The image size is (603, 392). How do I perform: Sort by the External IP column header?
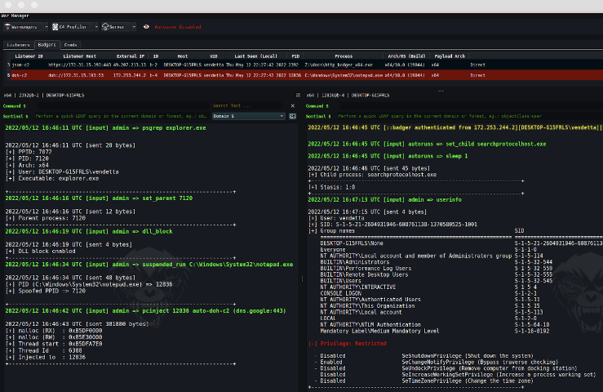click(131, 56)
